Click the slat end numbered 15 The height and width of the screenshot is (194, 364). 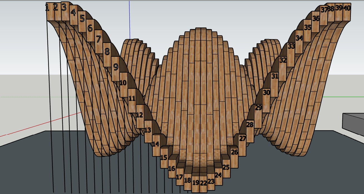[x=164, y=158]
